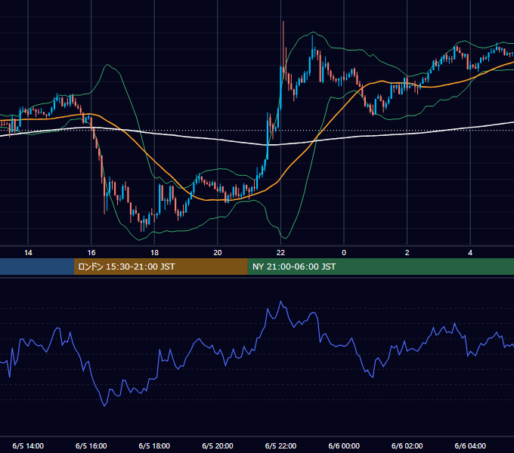Click the oscillator low after 6/5 16:00

pos(105,405)
